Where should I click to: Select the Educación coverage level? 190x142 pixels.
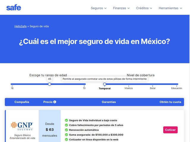point(177,88)
